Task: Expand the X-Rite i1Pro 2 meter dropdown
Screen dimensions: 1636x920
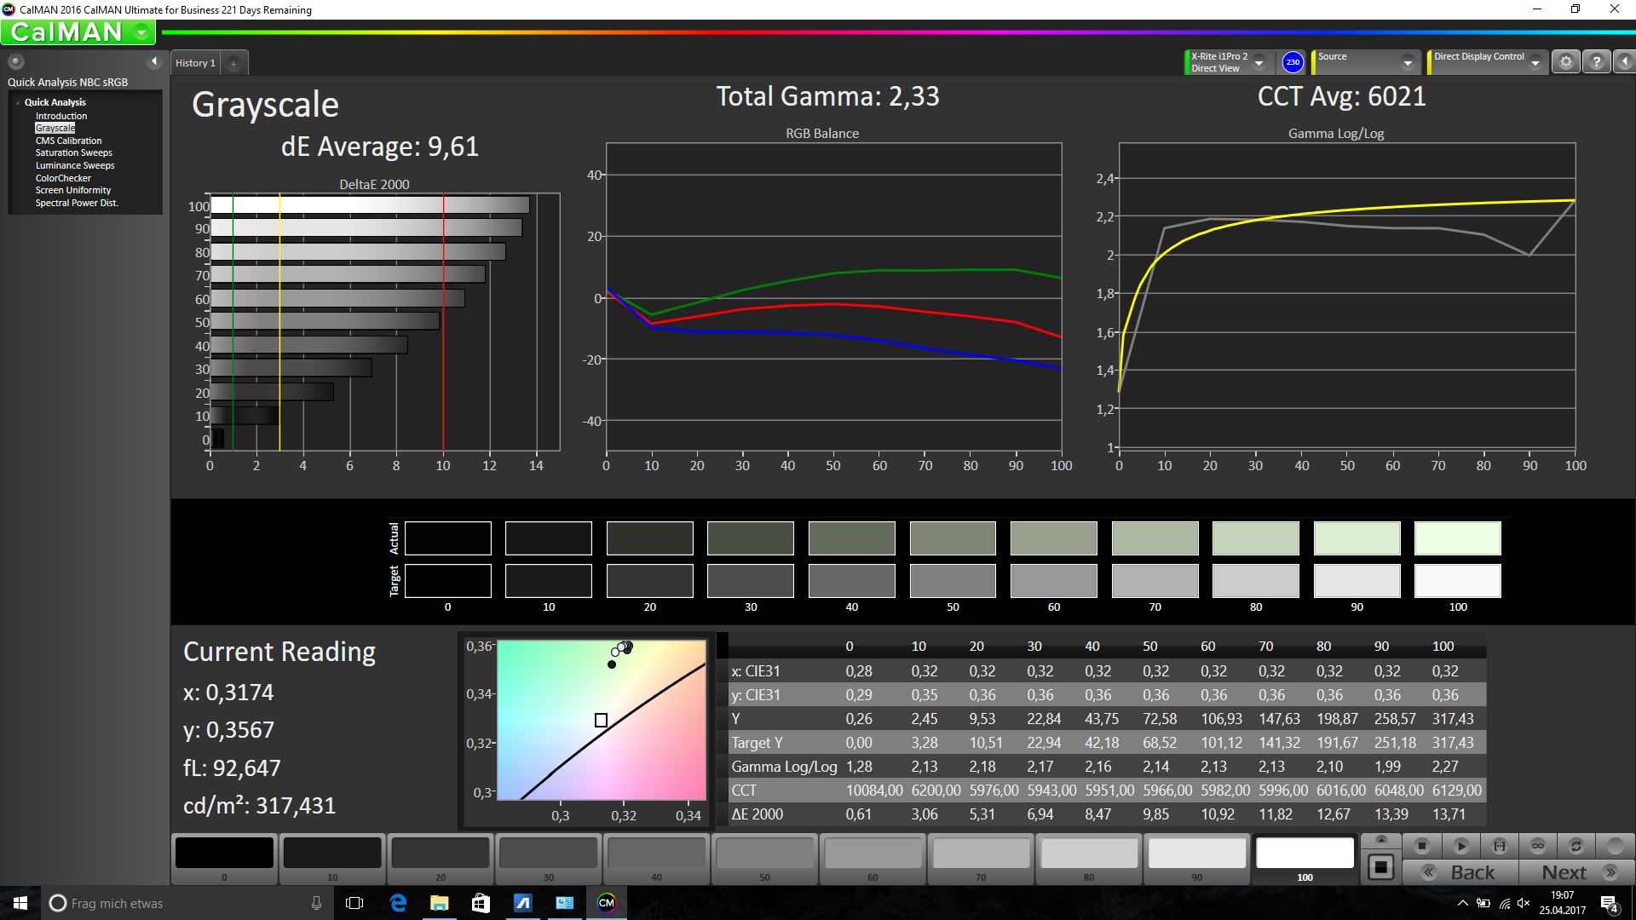Action: tap(1259, 62)
